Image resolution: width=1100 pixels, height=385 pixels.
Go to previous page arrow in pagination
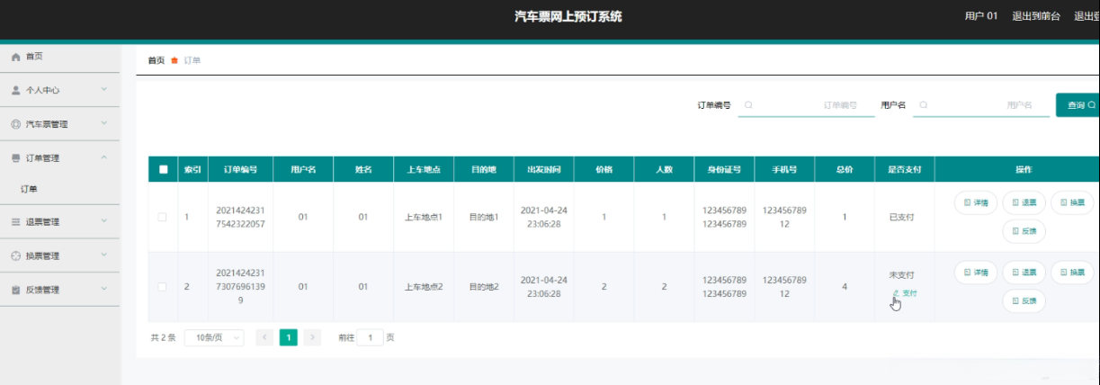tap(264, 337)
